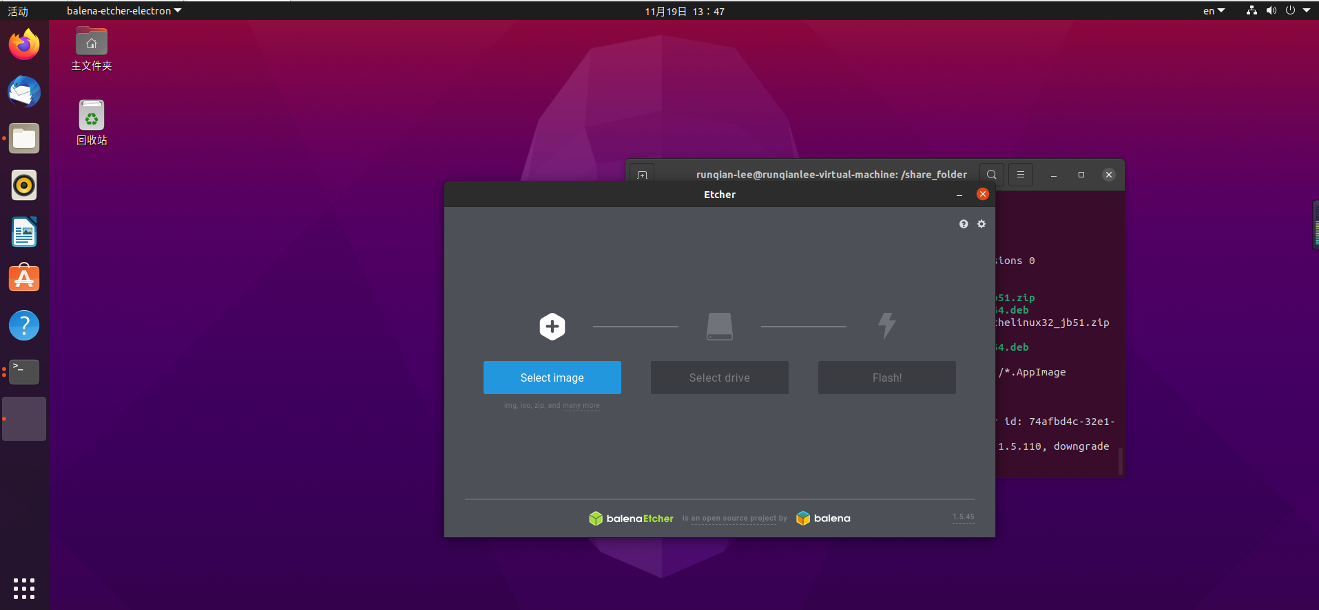Click the 活动 Activities button

(x=18, y=11)
